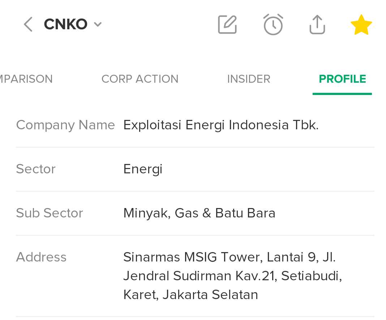Tap the Sub Sector label
The image size is (386, 320).
[x=50, y=213]
